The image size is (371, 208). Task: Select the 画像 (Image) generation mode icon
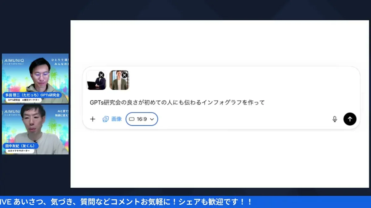click(117, 119)
